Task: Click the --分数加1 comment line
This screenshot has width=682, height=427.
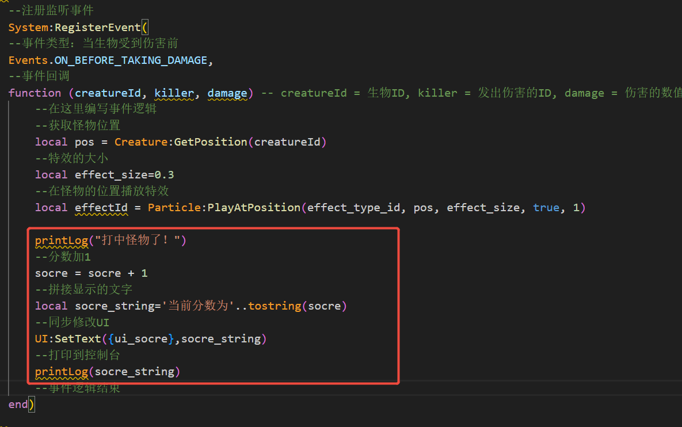Action: click(63, 257)
